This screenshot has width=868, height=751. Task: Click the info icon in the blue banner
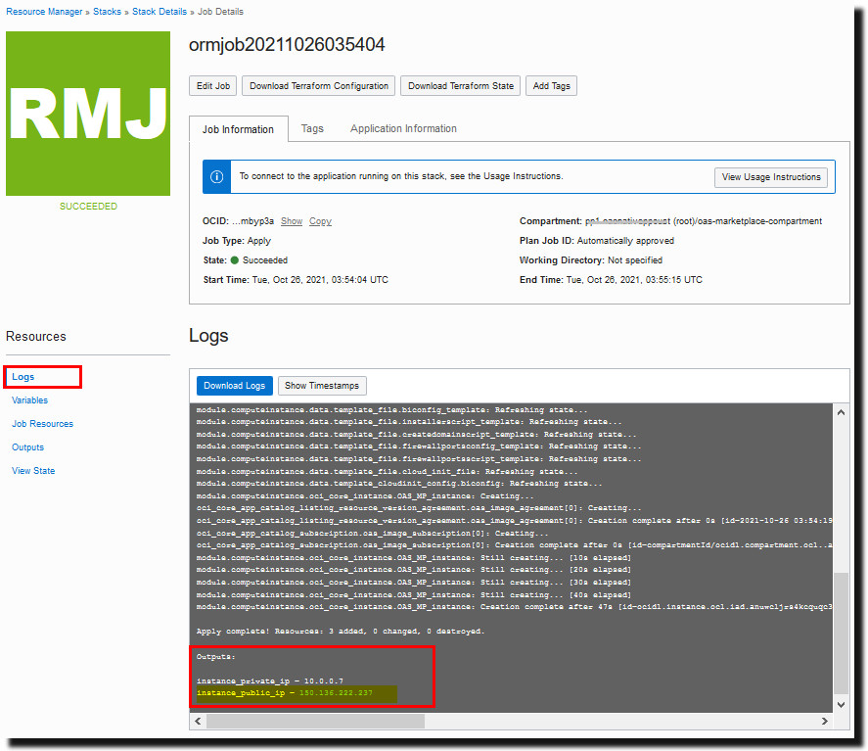coord(216,176)
